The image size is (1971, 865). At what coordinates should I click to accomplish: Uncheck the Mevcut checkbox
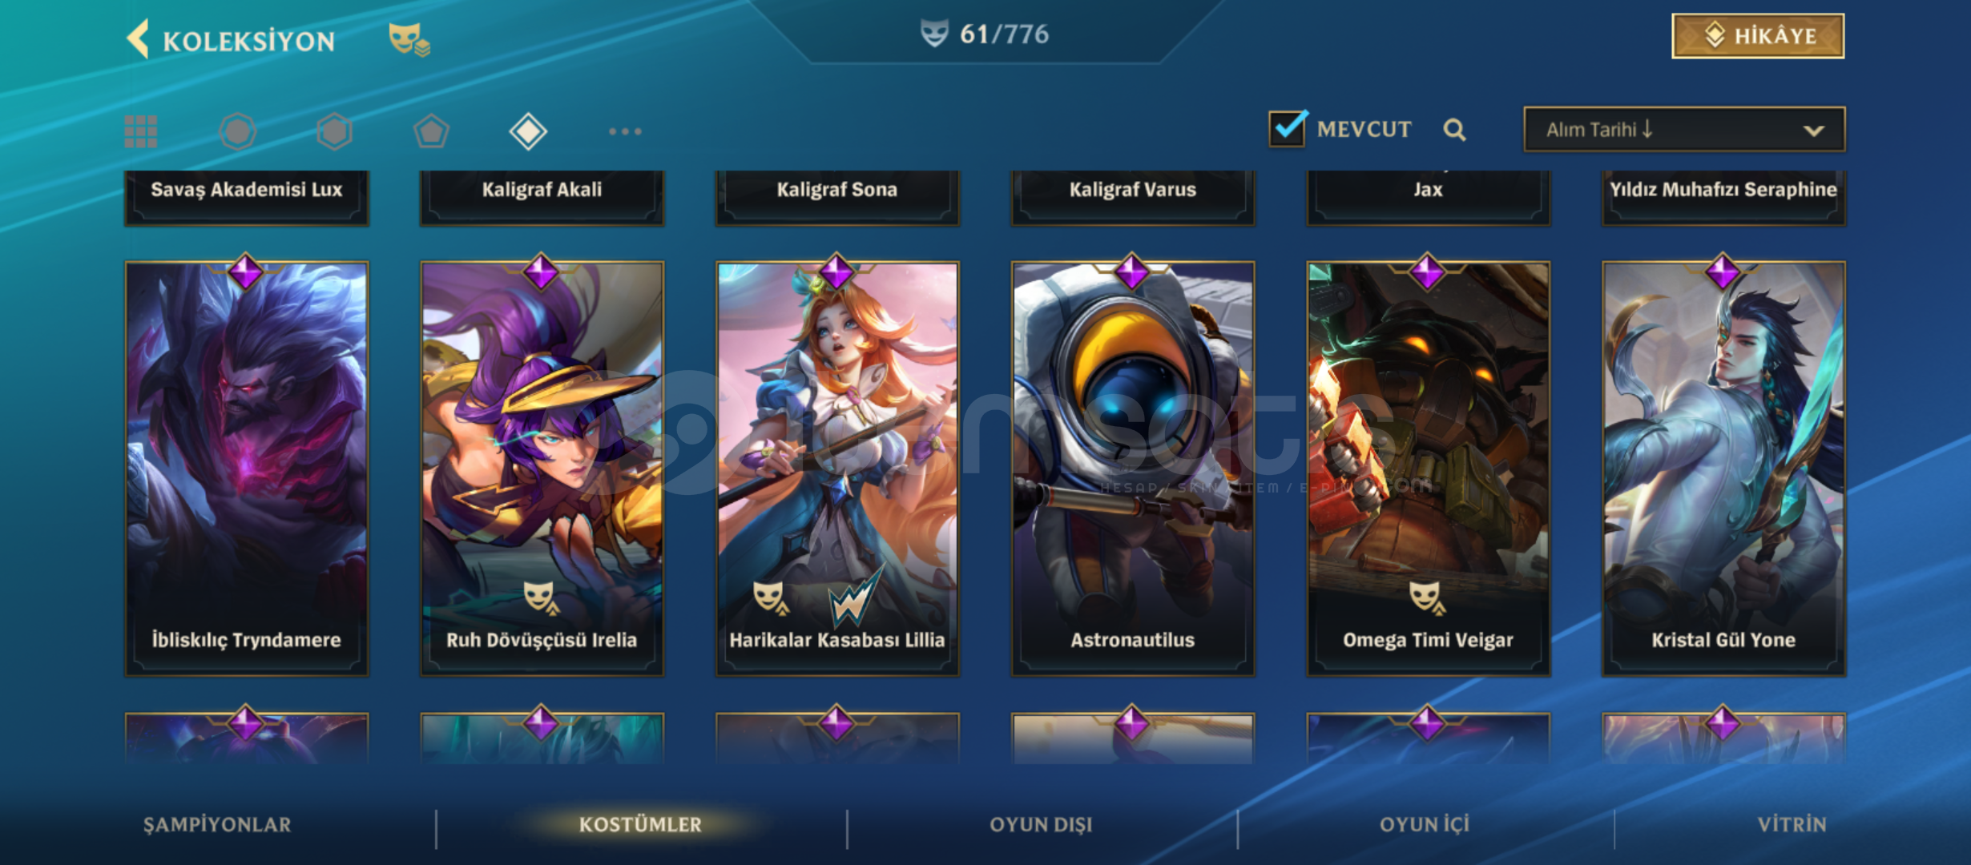point(1288,128)
